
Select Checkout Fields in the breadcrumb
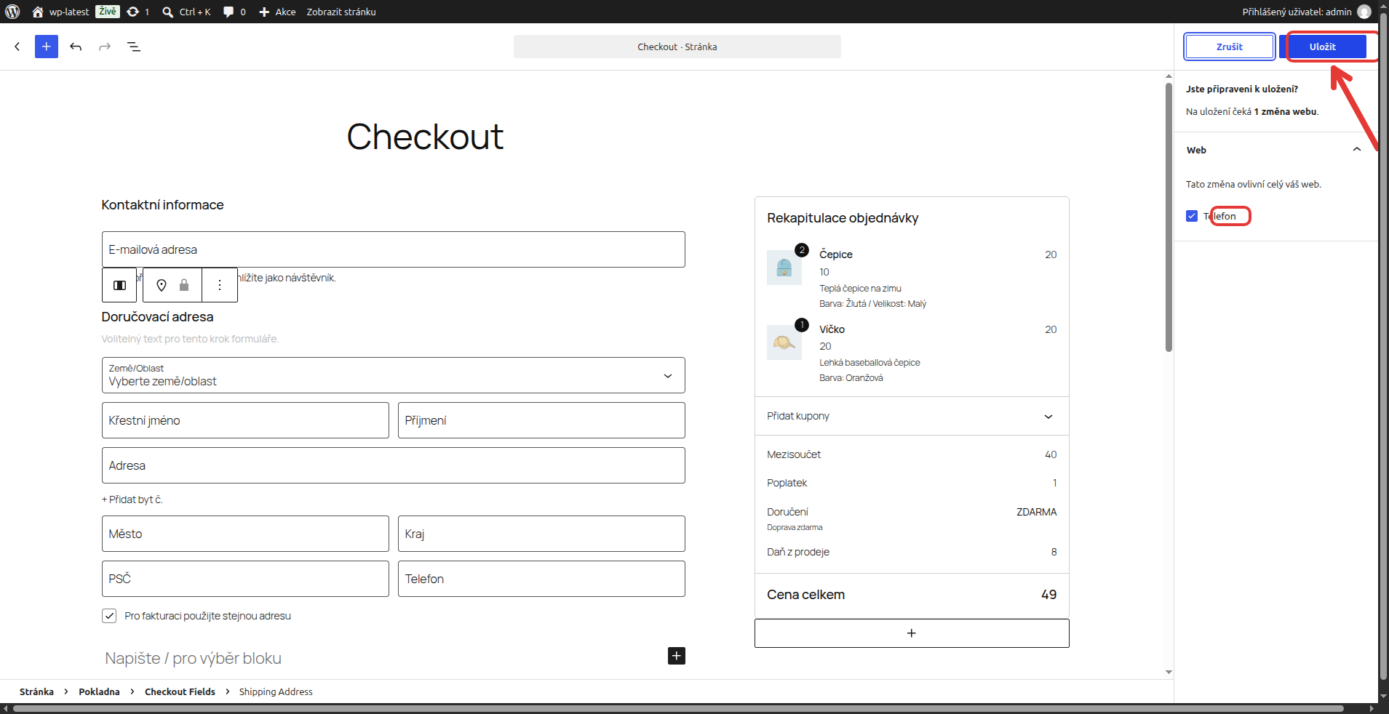pos(180,691)
